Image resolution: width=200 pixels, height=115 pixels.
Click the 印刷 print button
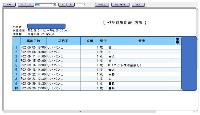[10, 5]
